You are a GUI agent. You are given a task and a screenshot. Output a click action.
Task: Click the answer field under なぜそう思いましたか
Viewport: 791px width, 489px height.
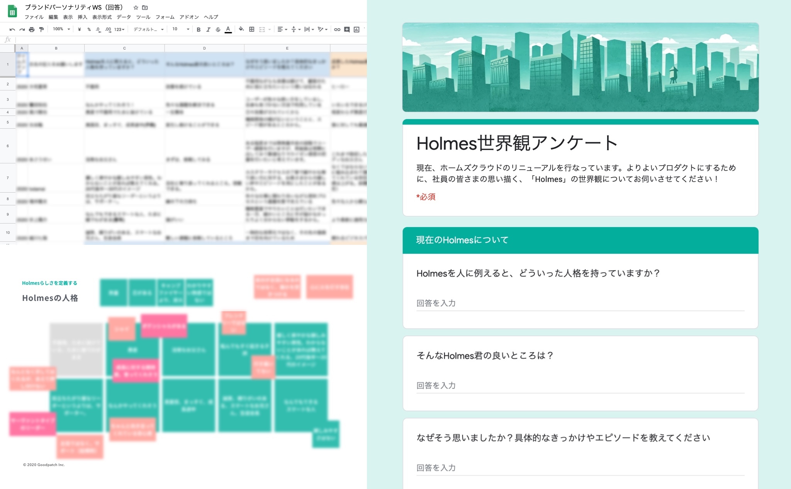(x=580, y=468)
